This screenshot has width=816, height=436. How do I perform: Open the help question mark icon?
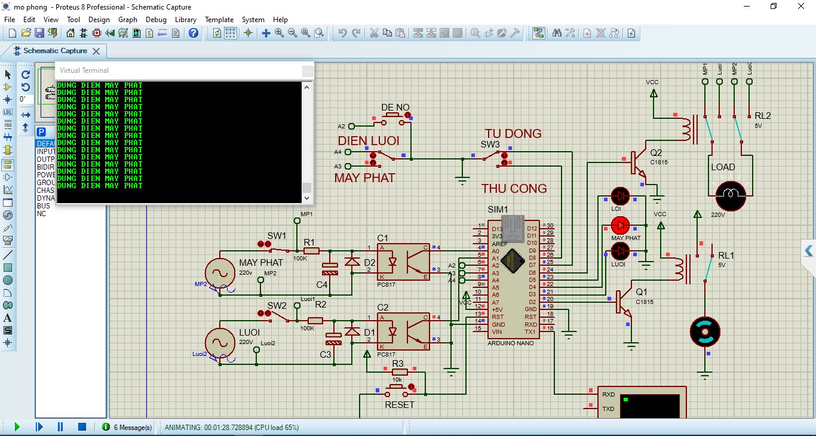(194, 33)
